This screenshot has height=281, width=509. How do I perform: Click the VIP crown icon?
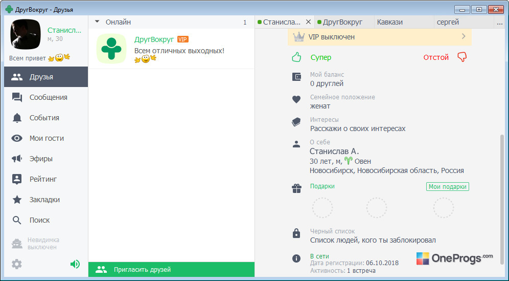[x=298, y=37]
